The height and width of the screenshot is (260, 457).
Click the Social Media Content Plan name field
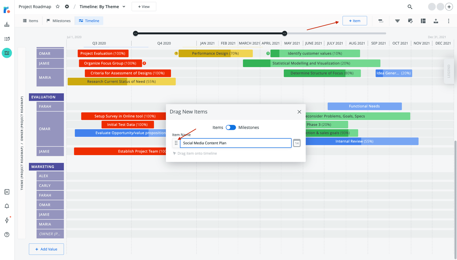235,143
